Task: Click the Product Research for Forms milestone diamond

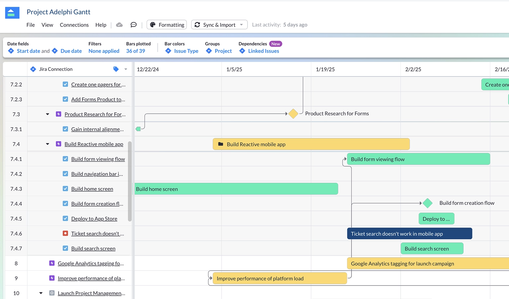Action: (293, 114)
